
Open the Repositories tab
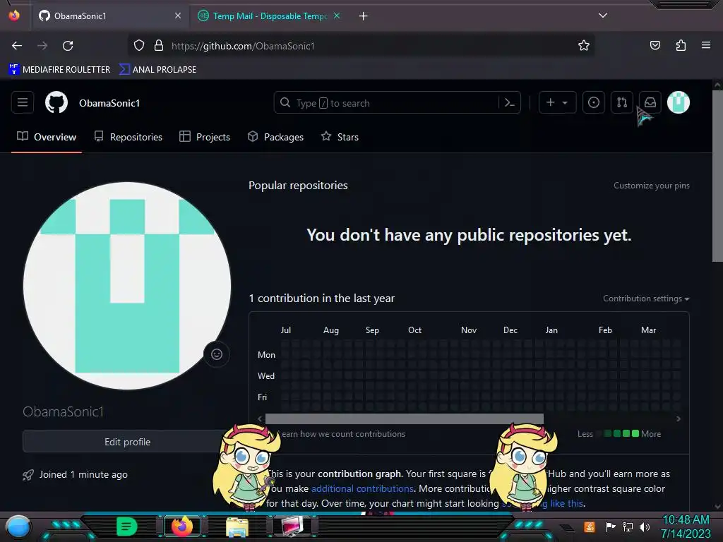[x=129, y=137]
